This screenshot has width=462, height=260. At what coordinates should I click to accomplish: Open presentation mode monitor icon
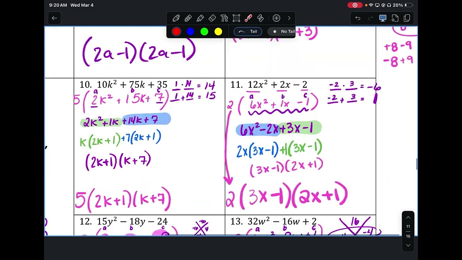(x=383, y=18)
